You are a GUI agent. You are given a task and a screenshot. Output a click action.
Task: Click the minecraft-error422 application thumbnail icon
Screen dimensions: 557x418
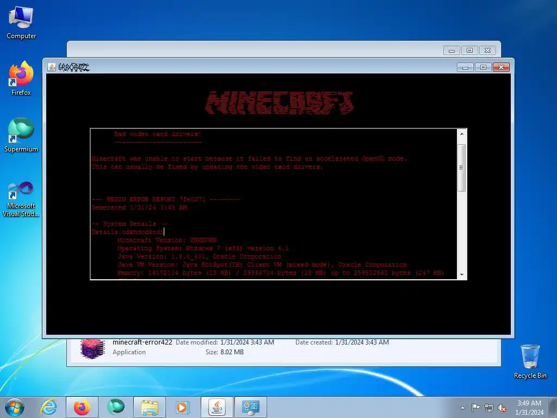[92, 349]
